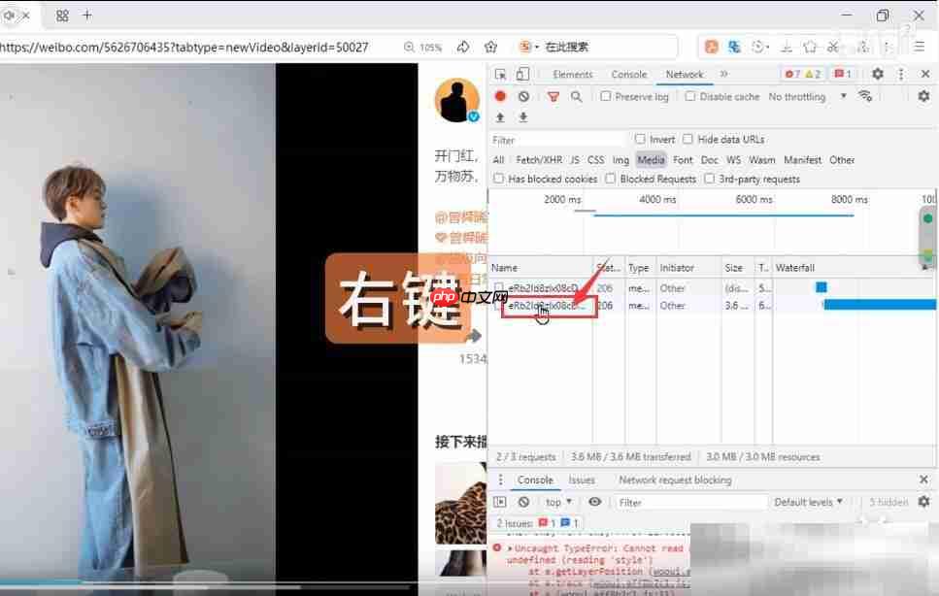Screen dimensions: 939x596
Task: Filter requests by Fetch/XHR
Action: [539, 160]
